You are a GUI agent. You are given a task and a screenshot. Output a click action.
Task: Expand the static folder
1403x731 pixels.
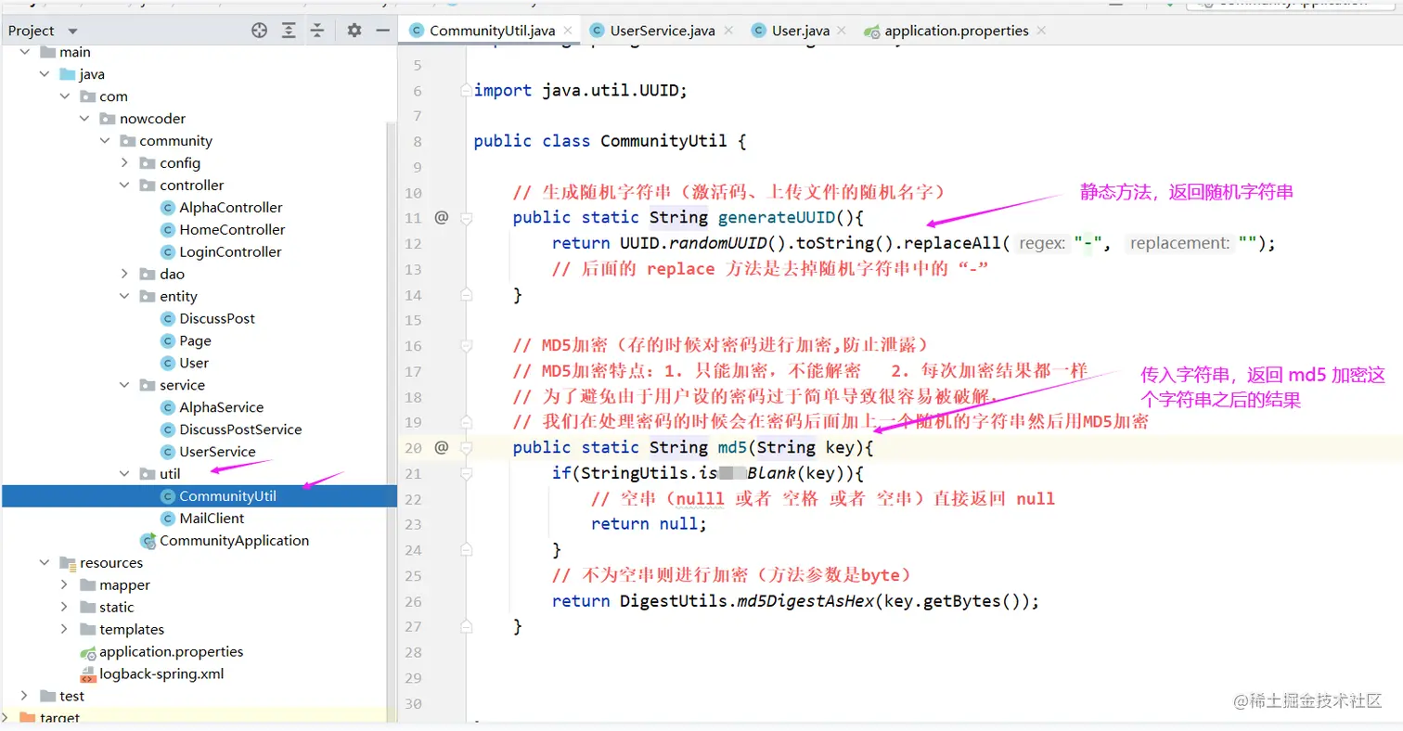(64, 608)
